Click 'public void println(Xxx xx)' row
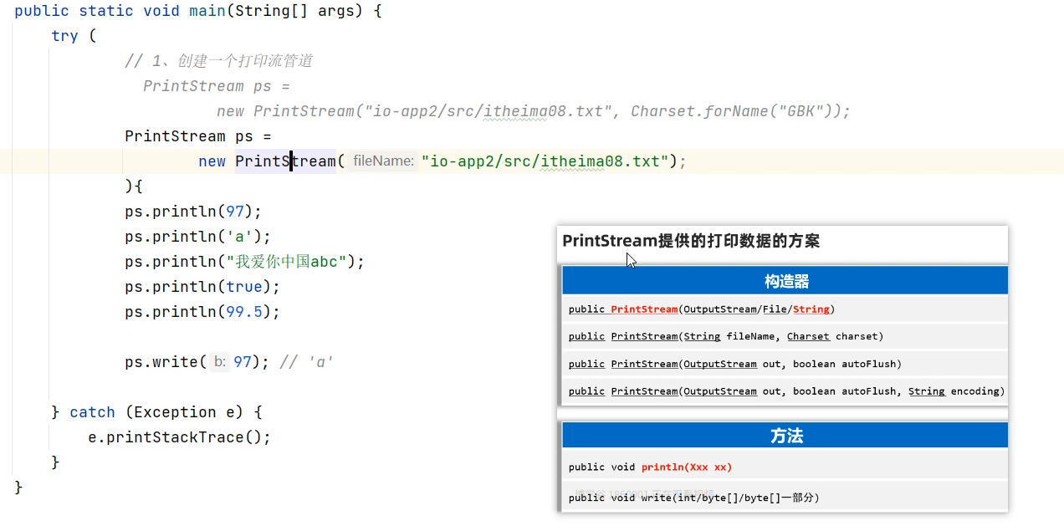 coord(785,467)
